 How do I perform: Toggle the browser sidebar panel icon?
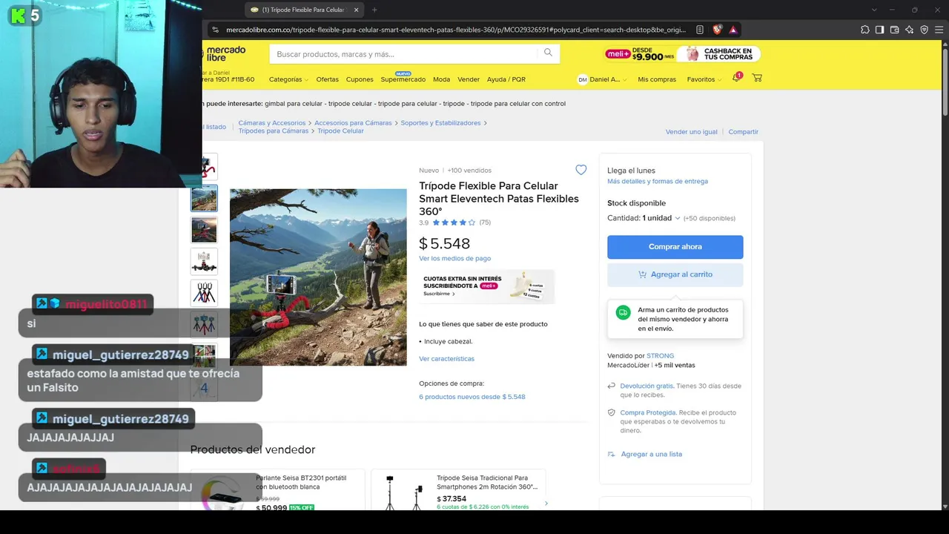[x=880, y=30]
